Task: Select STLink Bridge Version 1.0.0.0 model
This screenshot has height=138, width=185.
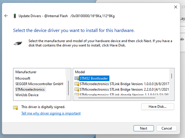Action: click(124, 84)
